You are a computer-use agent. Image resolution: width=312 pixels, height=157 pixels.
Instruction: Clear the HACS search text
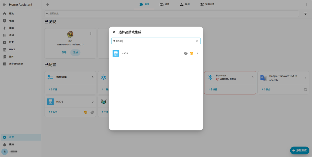click(197, 41)
